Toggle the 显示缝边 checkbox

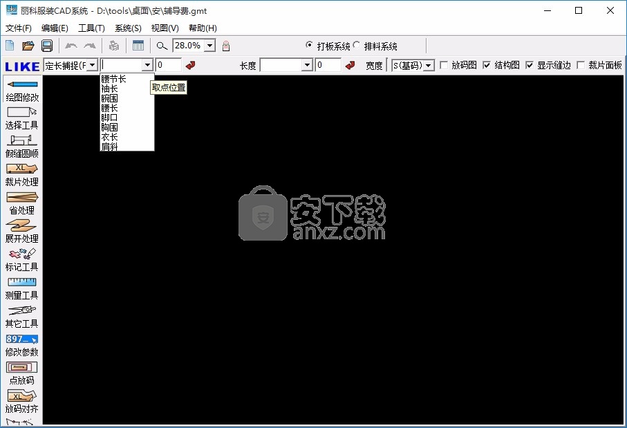tap(530, 65)
